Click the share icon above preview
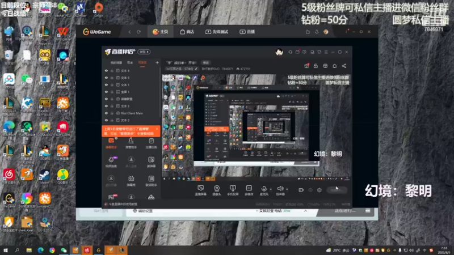454x255 pixels. tap(344, 66)
